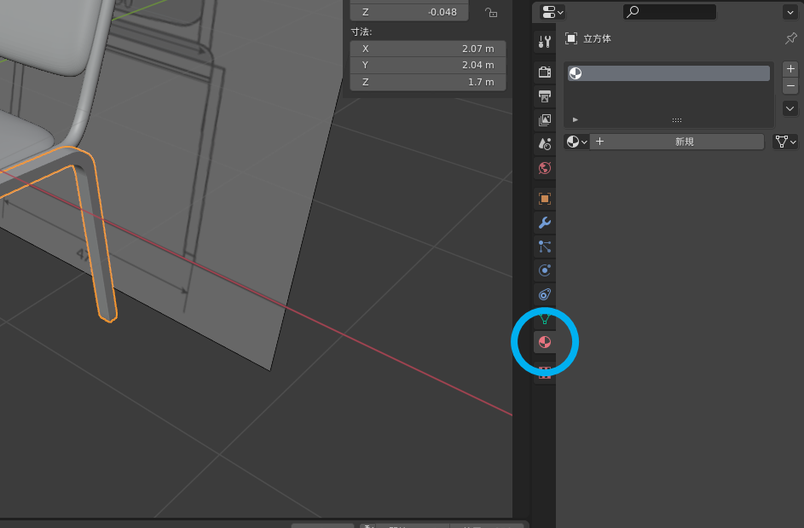Browse materials to link dropdown
The image size is (804, 528).
click(x=577, y=142)
